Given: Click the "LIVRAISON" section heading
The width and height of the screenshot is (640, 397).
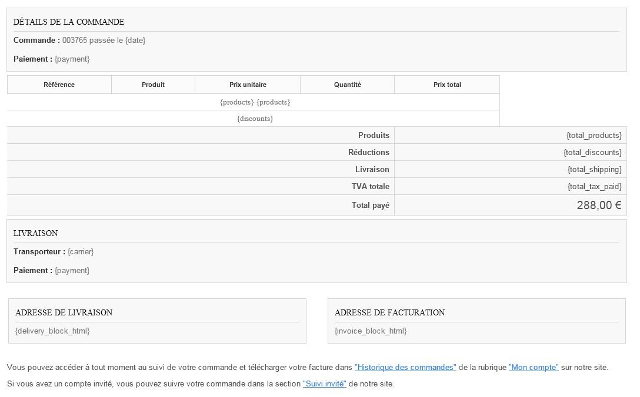Looking at the screenshot, I should (35, 234).
